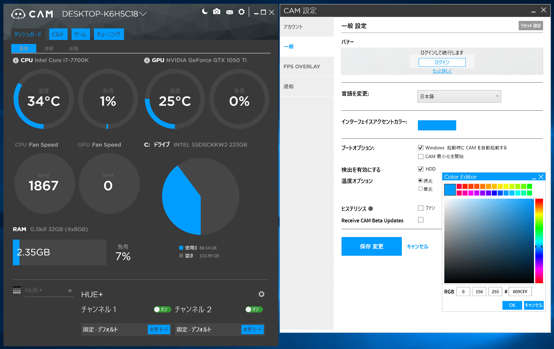The image size is (554, 349).
Task: Open the mail envelope icon in CAM
Action: click(230, 12)
